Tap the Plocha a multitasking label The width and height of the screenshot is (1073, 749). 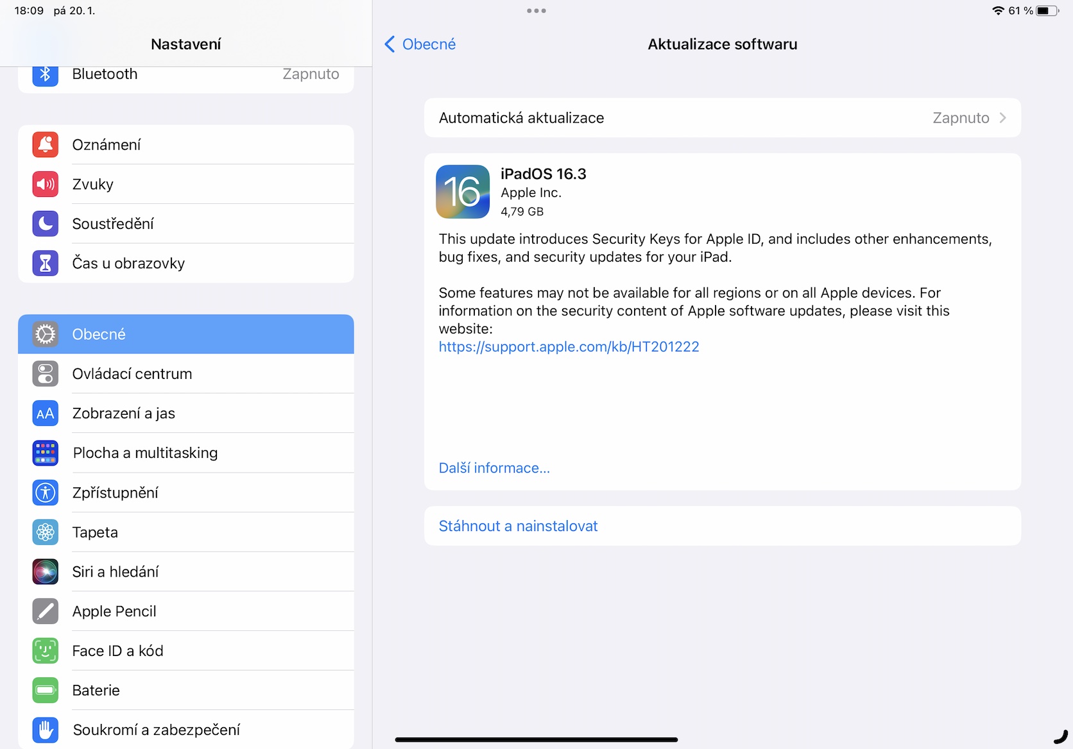(x=145, y=453)
